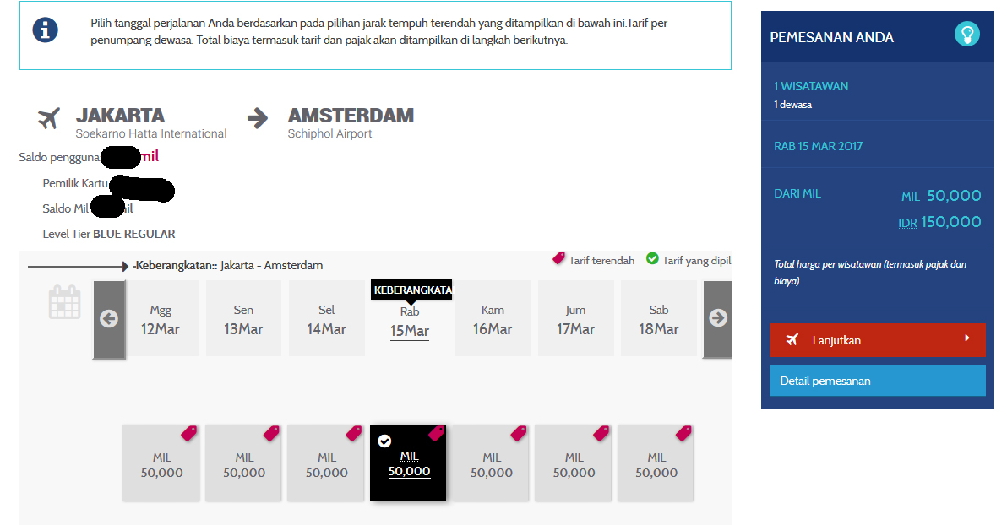Click the pink lowest-fare tag on 12Mar fare

188,433
